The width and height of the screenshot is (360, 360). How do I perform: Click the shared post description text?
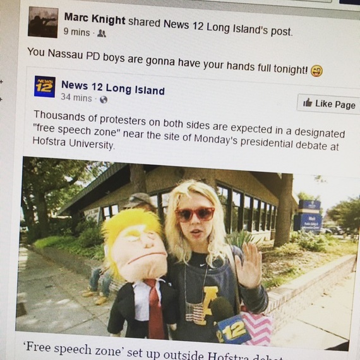pyautogui.click(x=188, y=131)
